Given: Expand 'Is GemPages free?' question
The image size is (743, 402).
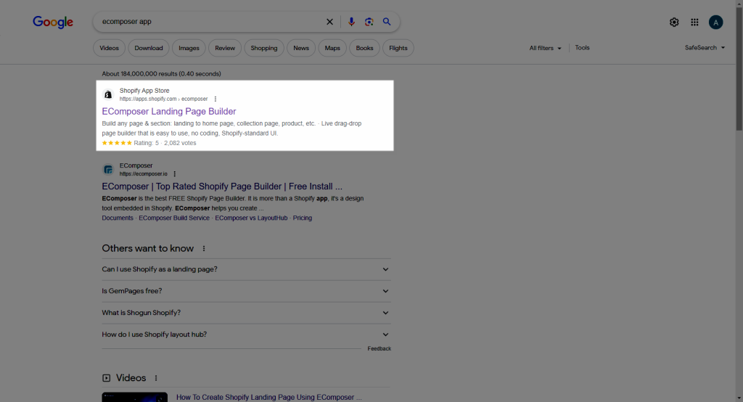Looking at the screenshot, I should (247, 291).
